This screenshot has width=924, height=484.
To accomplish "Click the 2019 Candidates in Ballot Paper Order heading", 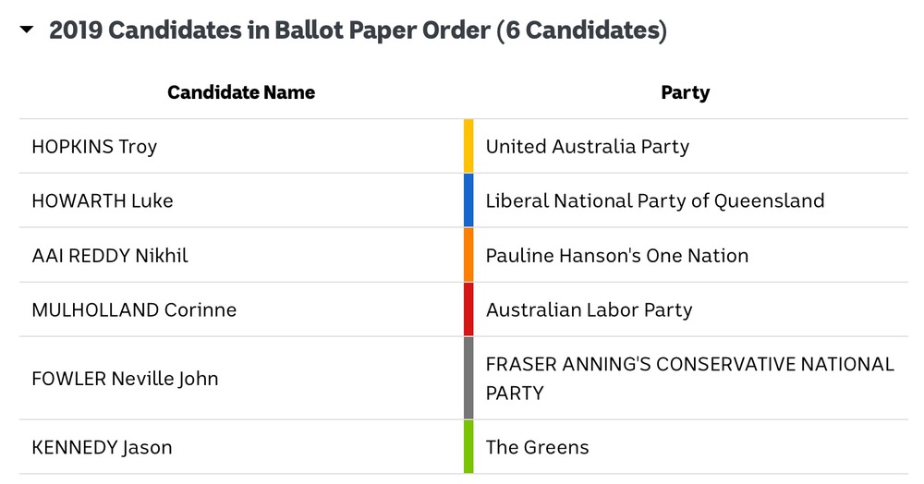I will coord(358,30).
